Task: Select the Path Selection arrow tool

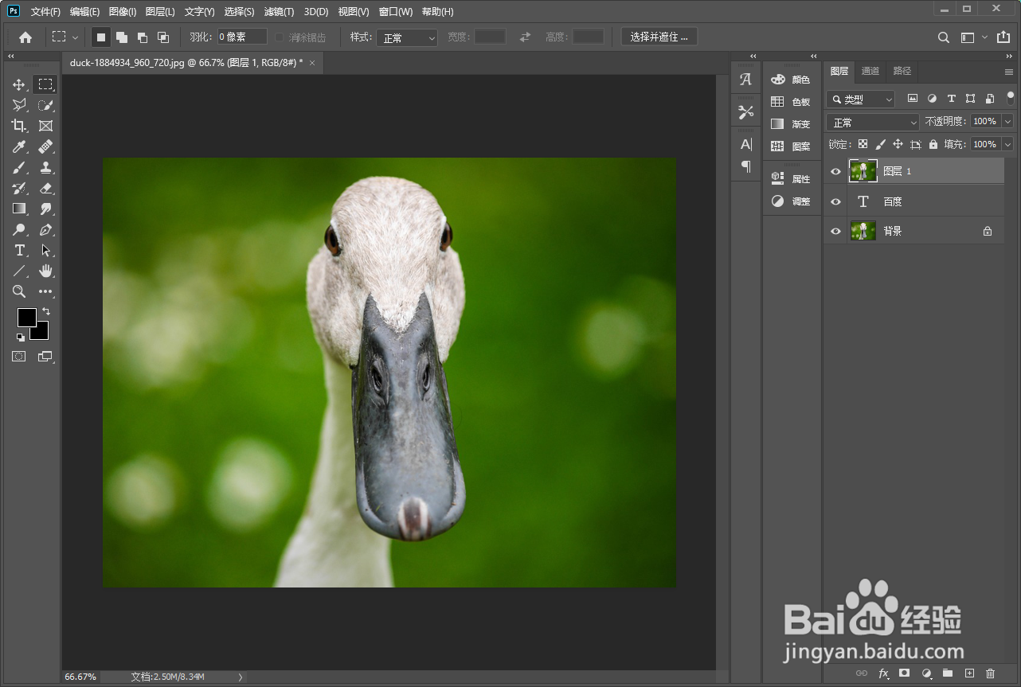Action: coord(45,250)
